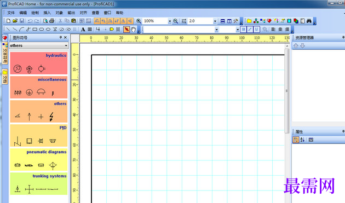Open the hammer settings icon
This screenshot has height=203, width=345.
[235, 21]
